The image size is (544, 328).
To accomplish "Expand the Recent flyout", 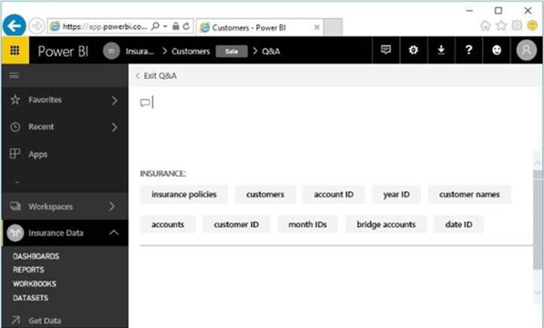I will [114, 127].
